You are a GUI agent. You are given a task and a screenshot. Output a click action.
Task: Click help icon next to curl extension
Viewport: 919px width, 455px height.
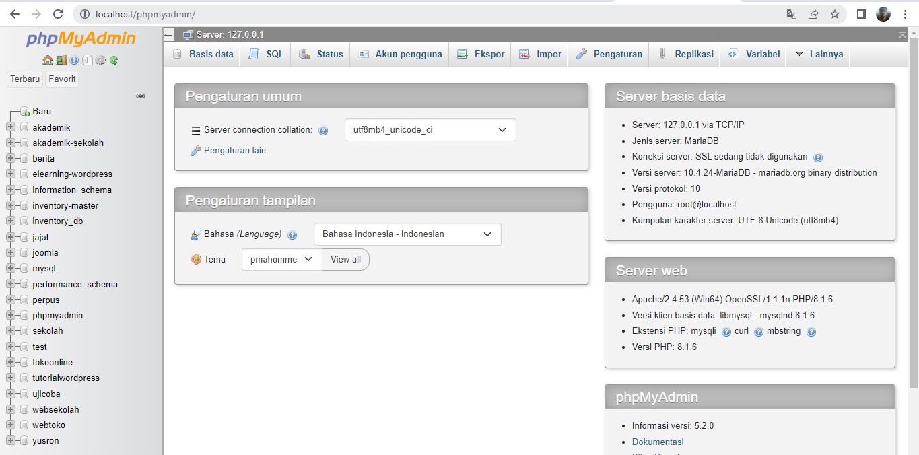tap(759, 332)
